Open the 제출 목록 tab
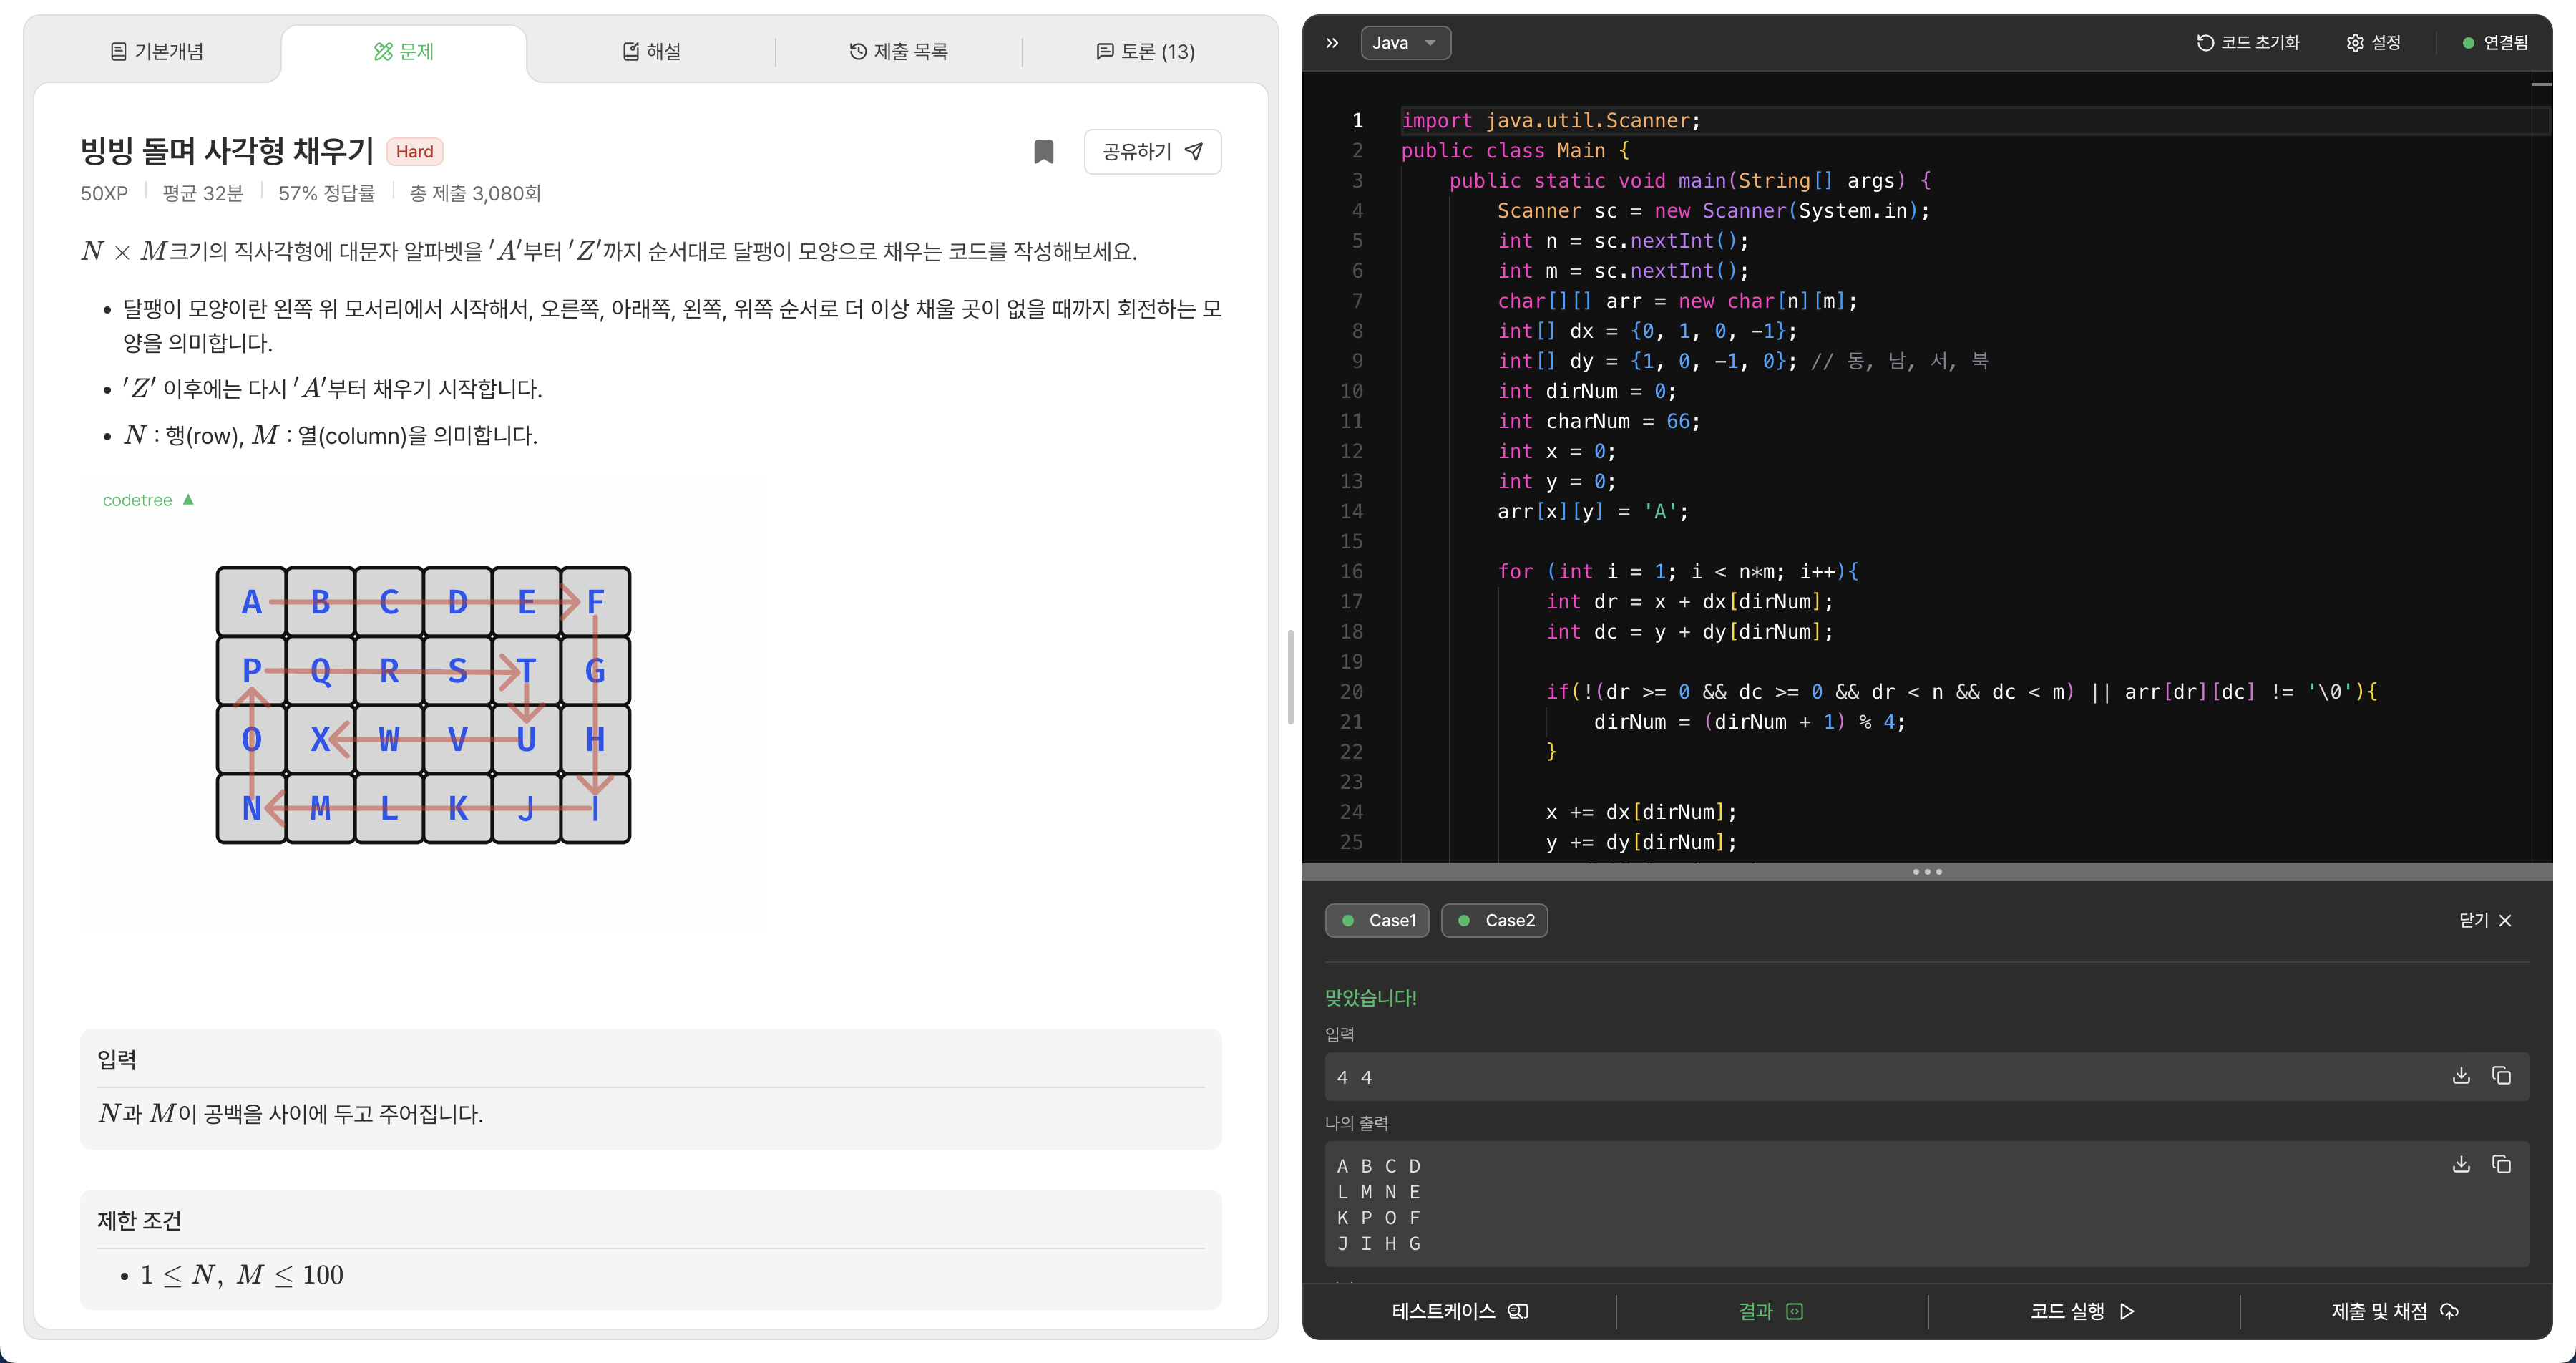This screenshot has height=1363, width=2576. 899,52
